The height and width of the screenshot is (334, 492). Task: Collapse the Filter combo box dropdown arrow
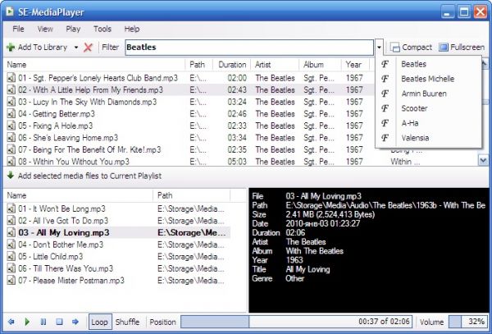(379, 48)
